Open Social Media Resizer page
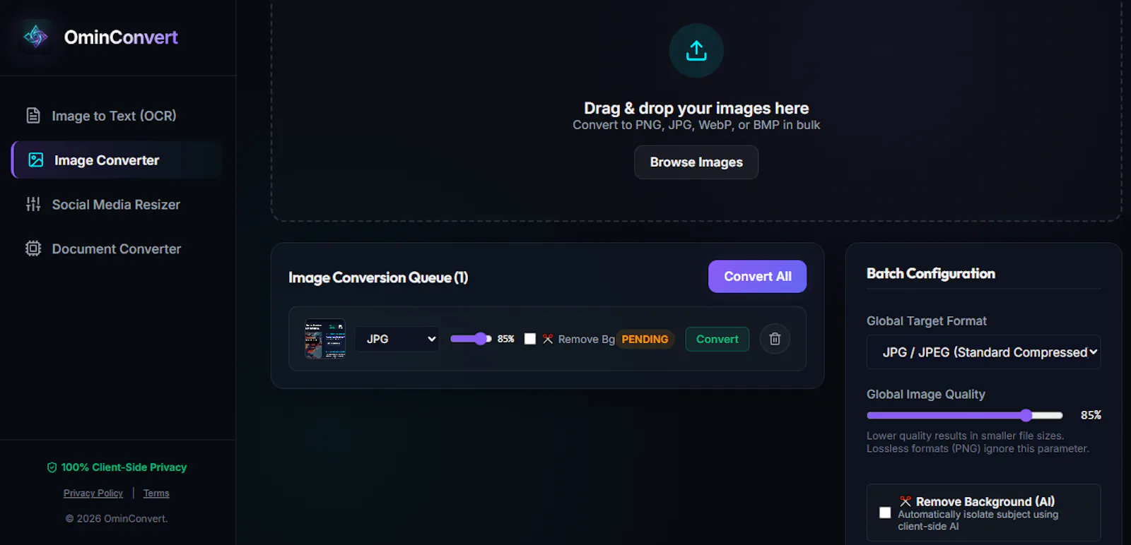Screen dimensions: 1131x545 [117, 205]
